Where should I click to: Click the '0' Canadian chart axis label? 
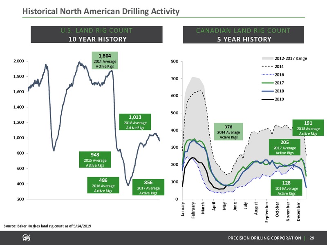tap(177, 199)
